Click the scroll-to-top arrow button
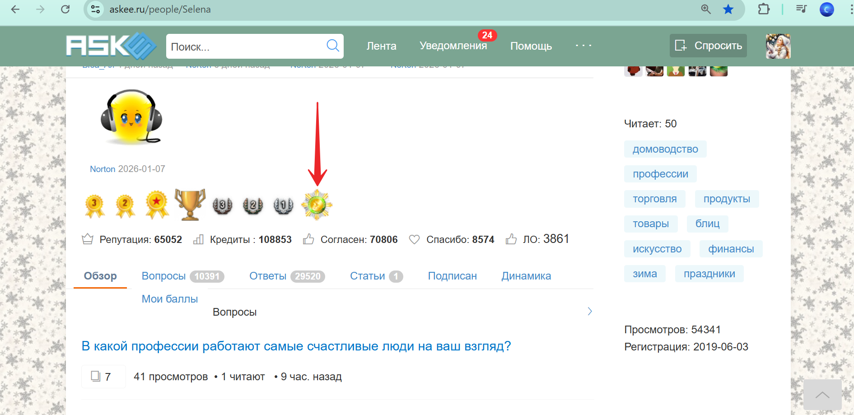This screenshot has height=415, width=854. pos(822,395)
